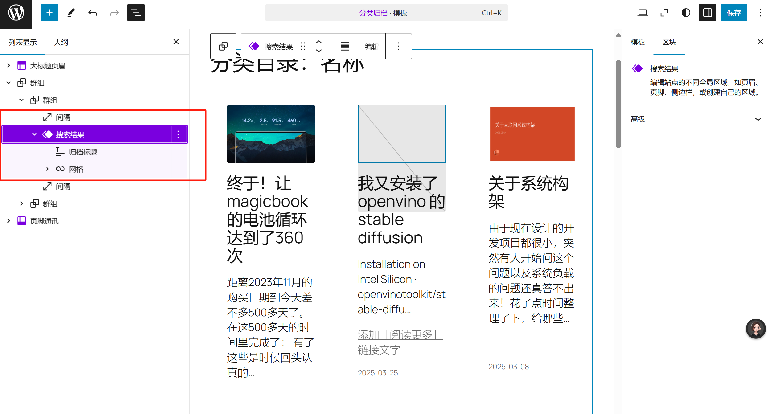Click the orange 关于互联网系统构架 thumbnail
The width and height of the screenshot is (772, 414).
pyautogui.click(x=532, y=134)
